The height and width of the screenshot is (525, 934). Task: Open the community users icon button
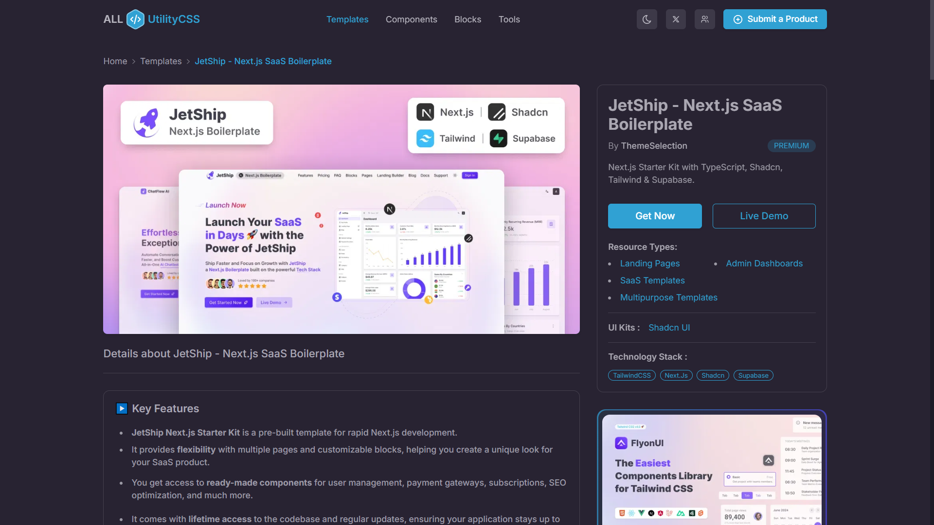click(x=705, y=19)
